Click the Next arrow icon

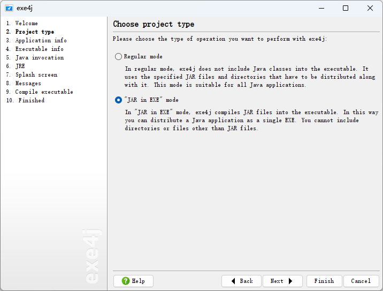[290, 281]
